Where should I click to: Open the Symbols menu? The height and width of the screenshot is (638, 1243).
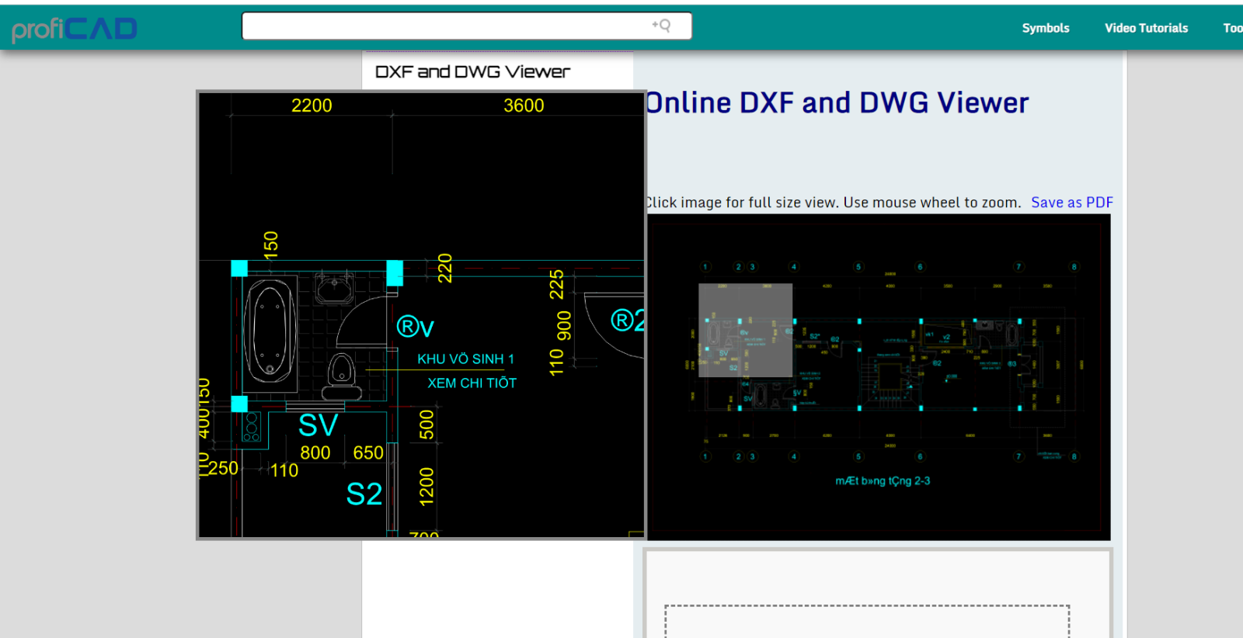click(x=1045, y=28)
